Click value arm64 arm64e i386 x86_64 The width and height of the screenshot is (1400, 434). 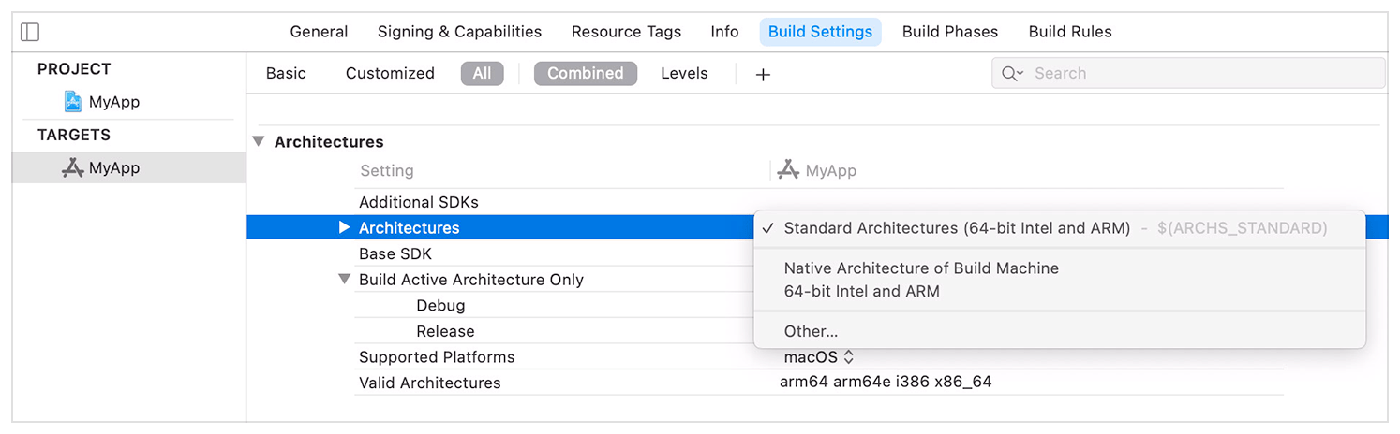(886, 382)
